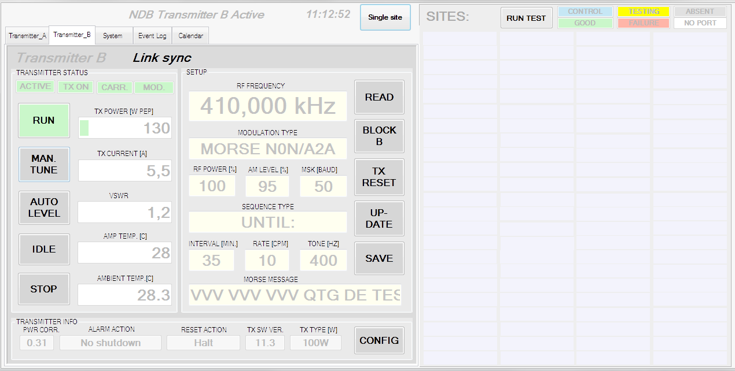Click the clock showing 11:12:52
The height and width of the screenshot is (371, 735).
coord(328,14)
